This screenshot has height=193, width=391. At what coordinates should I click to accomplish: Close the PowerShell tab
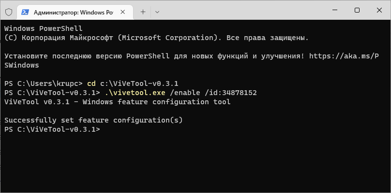click(122, 12)
